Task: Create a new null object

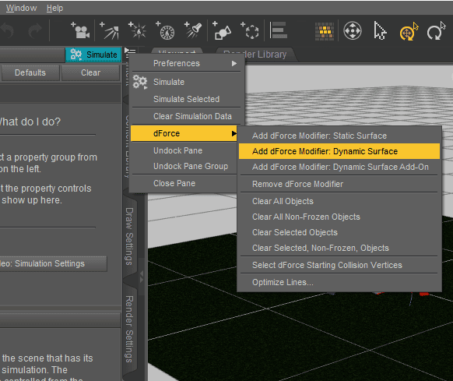Action: [x=250, y=30]
